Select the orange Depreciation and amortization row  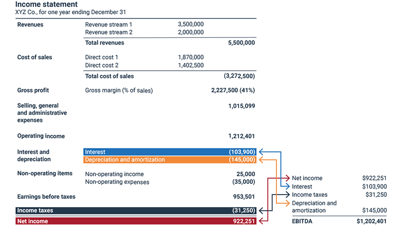[x=170, y=160]
